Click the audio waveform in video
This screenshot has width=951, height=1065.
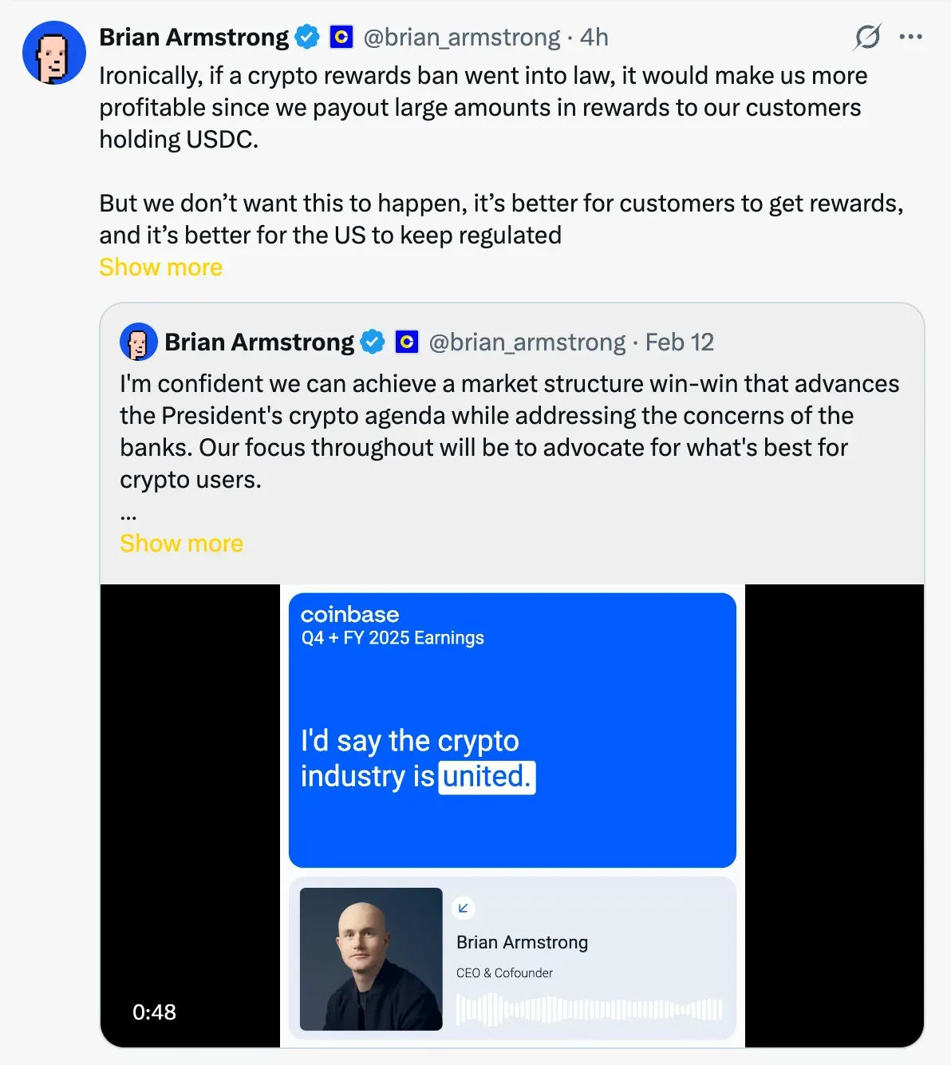pyautogui.click(x=589, y=1009)
